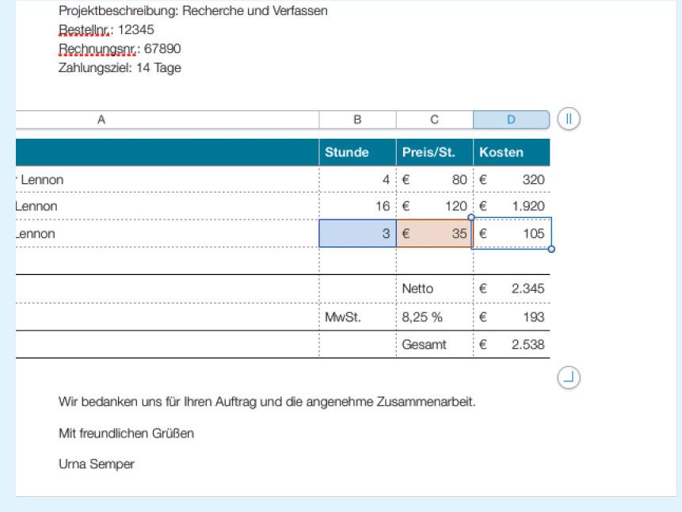The height and width of the screenshot is (512, 682).
Task: Click the Netto label cell
Action: tap(435, 288)
